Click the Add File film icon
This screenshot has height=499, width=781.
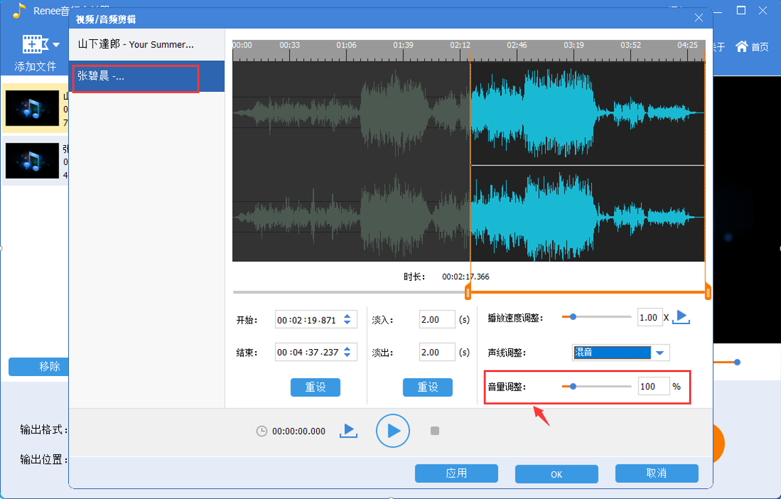tap(35, 45)
